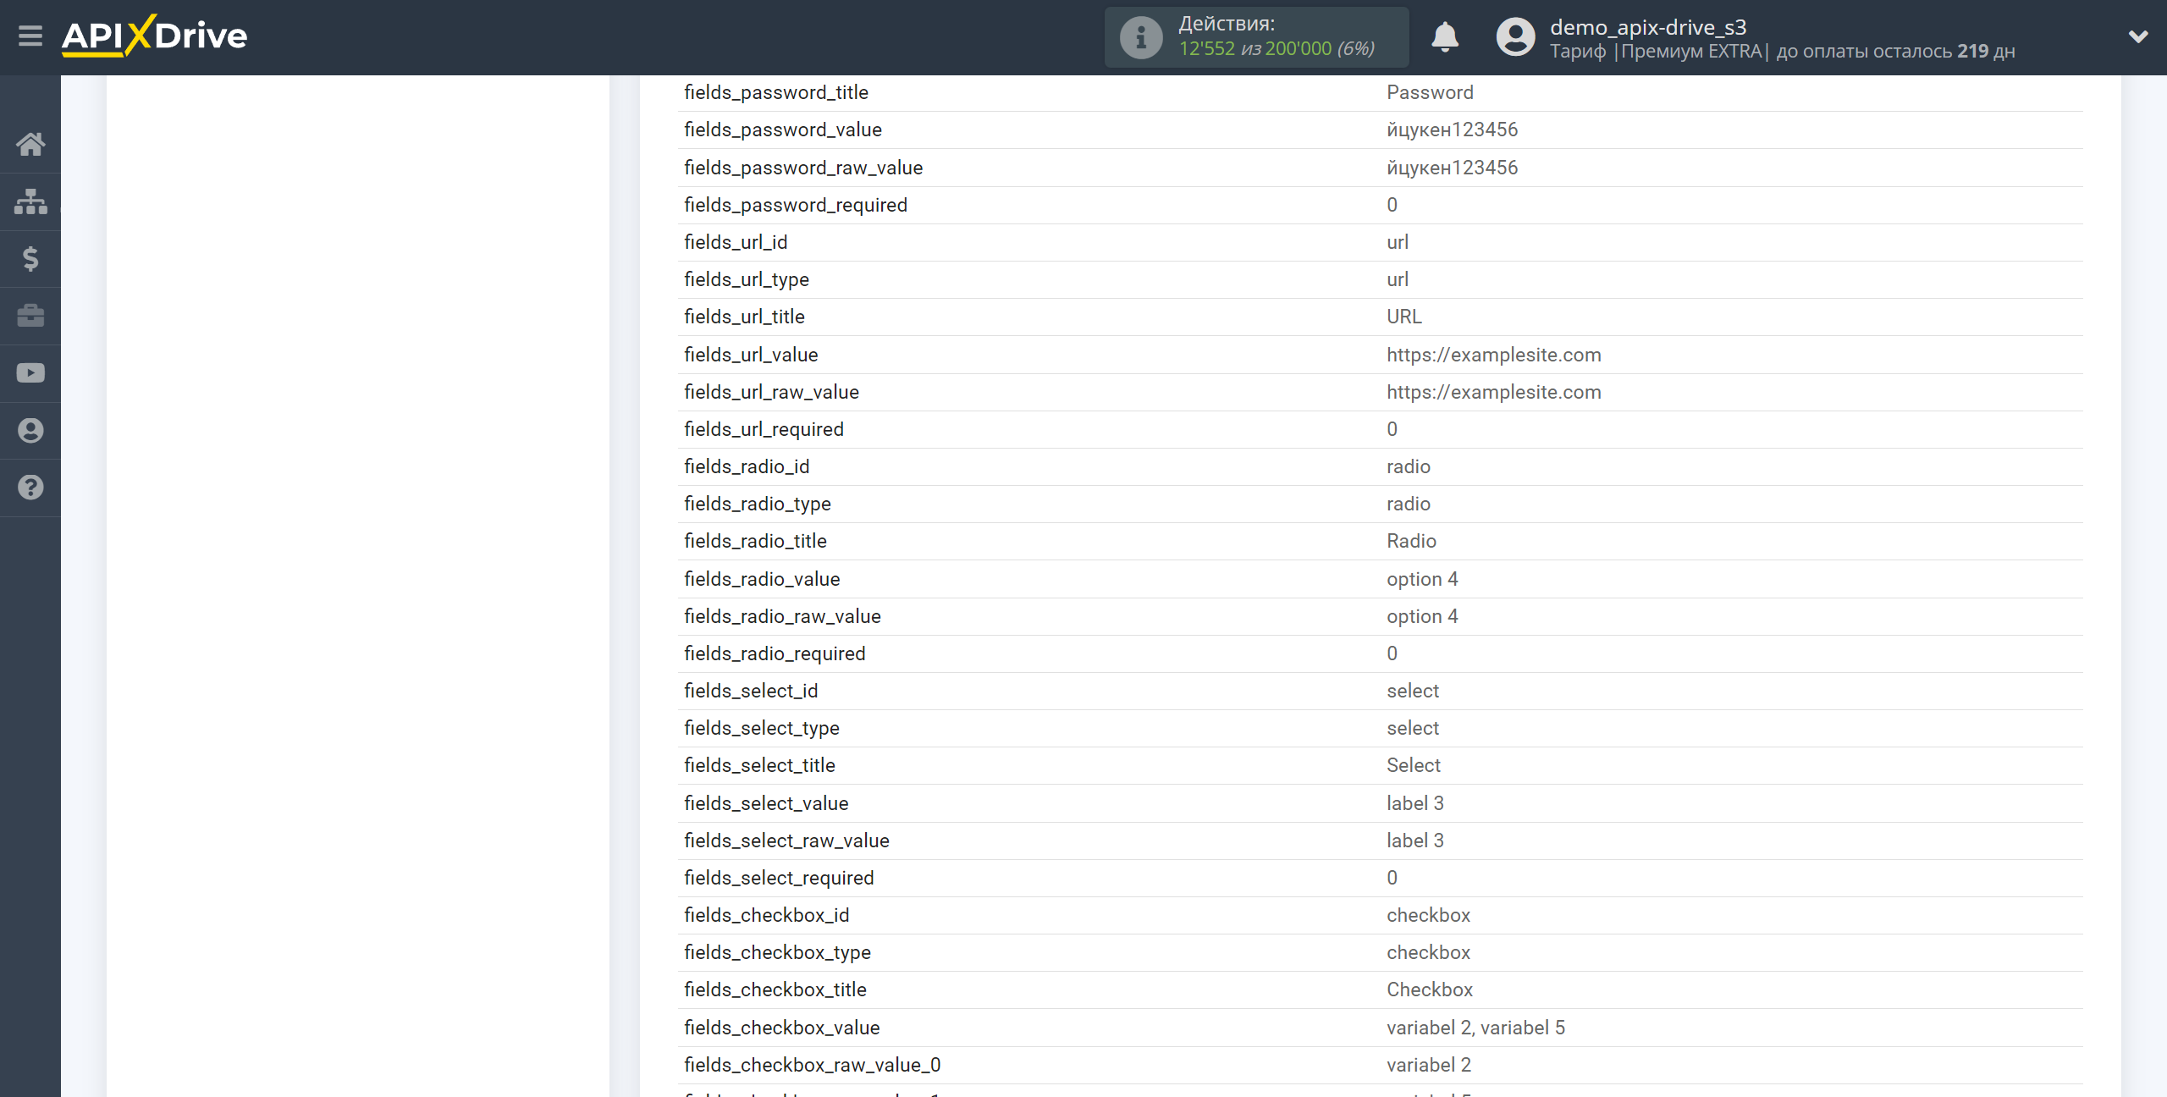
Task: Select the fields_url_required label
Action: click(x=764, y=429)
